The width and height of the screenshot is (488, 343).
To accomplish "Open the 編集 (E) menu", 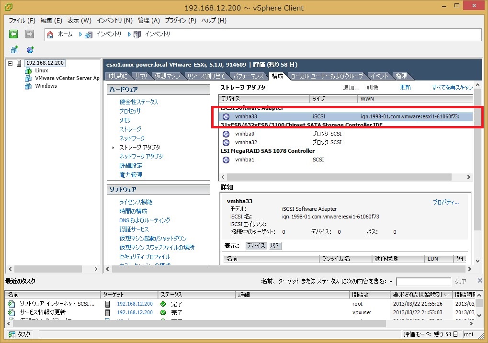I will pyautogui.click(x=51, y=21).
